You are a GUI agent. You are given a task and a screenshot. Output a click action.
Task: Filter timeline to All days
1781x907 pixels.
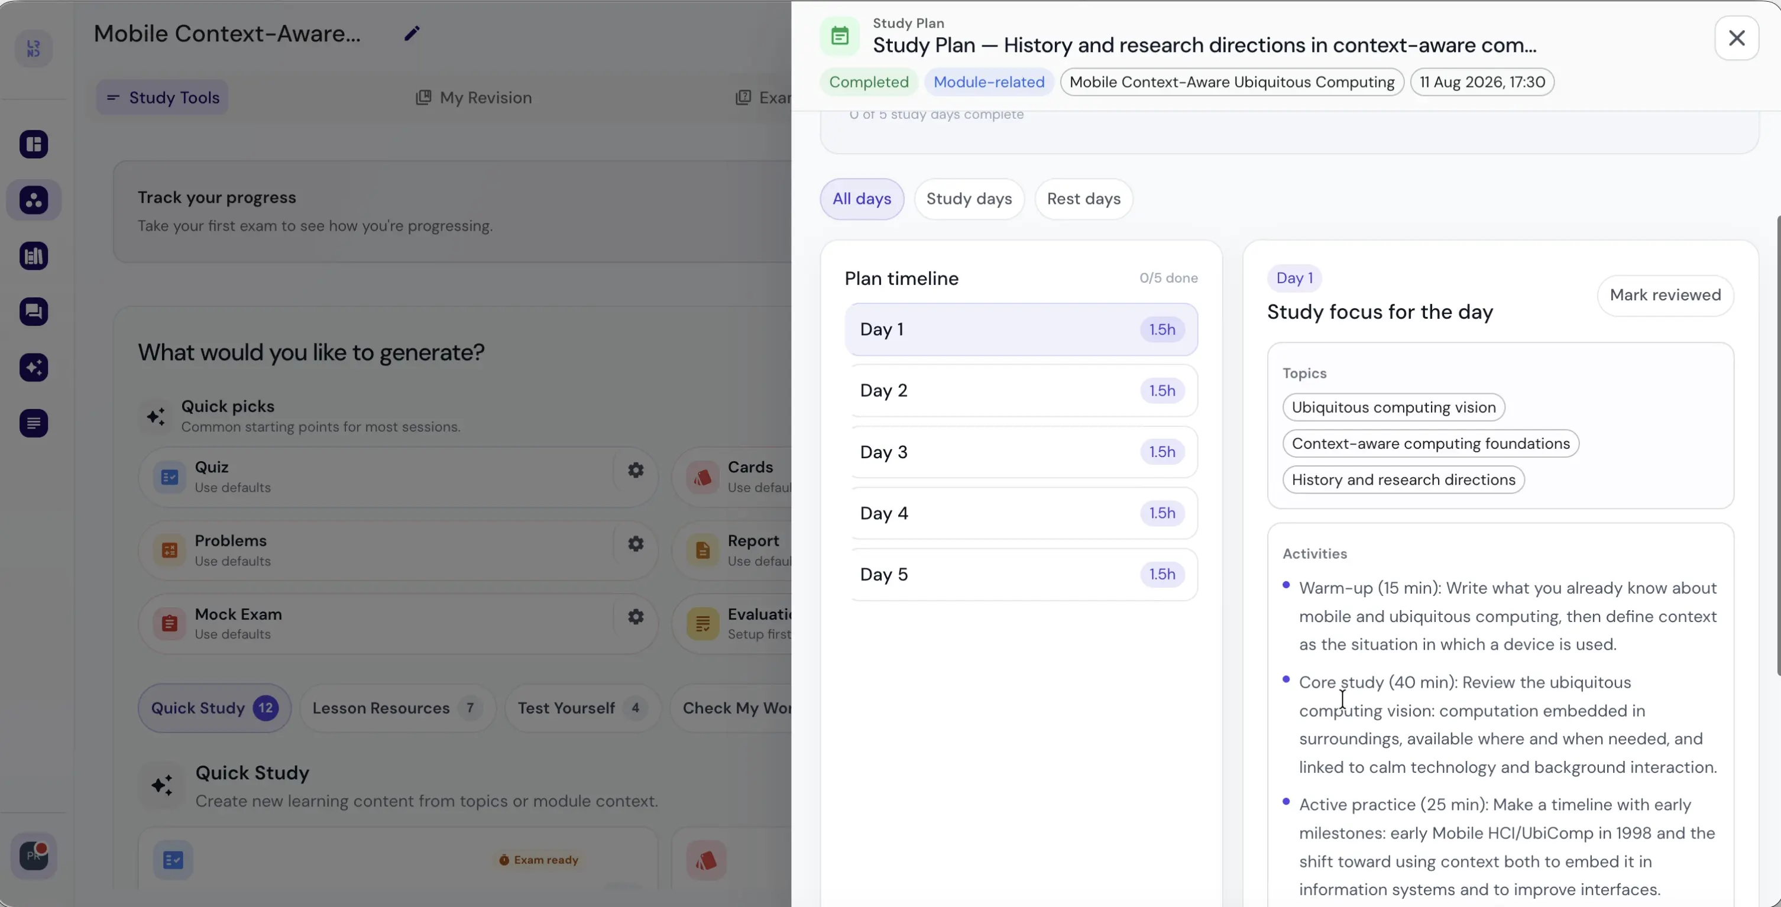coord(862,199)
